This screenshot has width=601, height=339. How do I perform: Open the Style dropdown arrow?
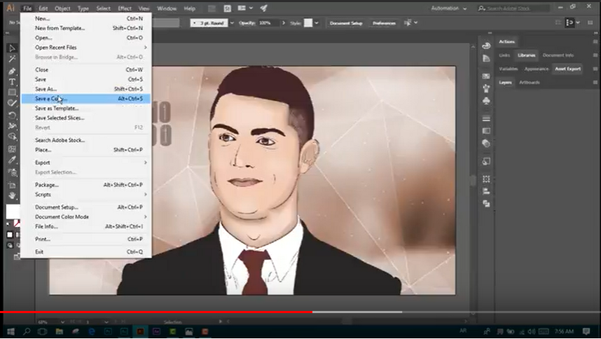click(317, 23)
